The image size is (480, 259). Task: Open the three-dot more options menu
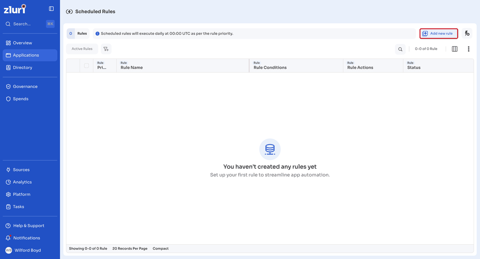[x=468, y=49]
